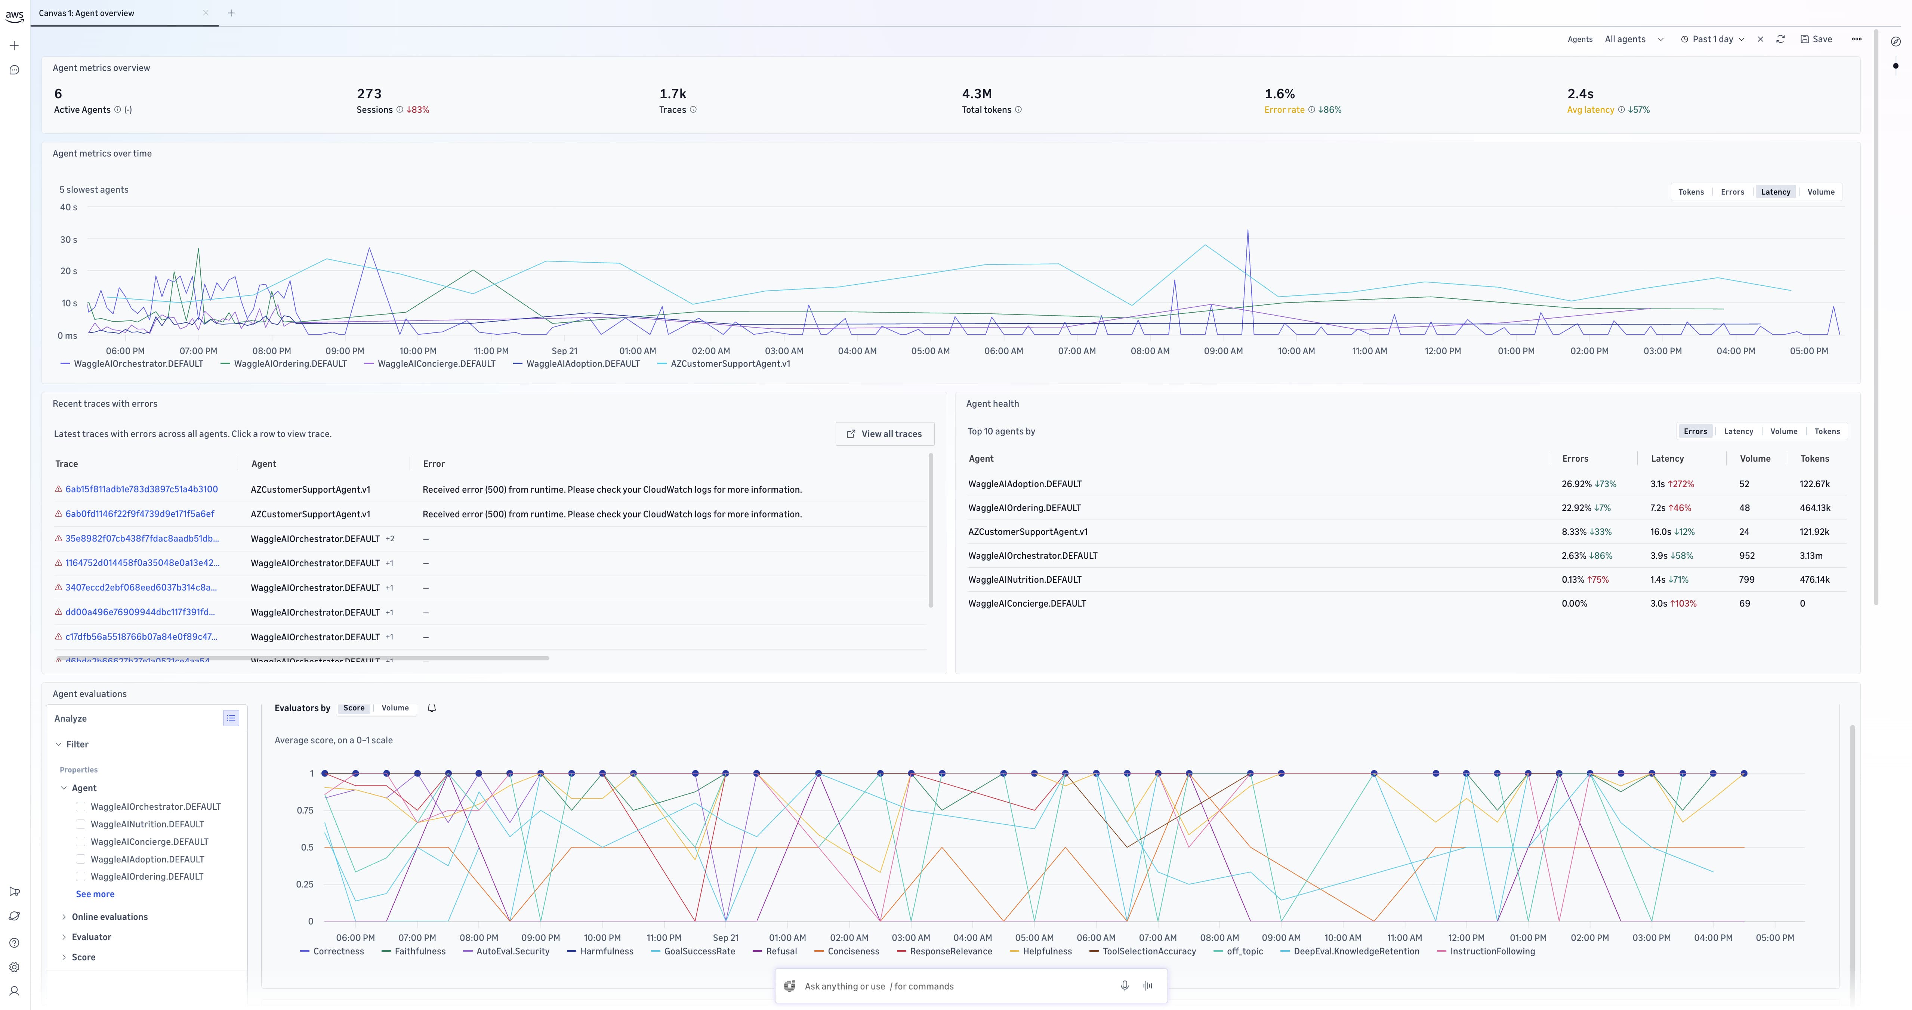Click the sparkle assistant icon in the ask bar

[790, 986]
